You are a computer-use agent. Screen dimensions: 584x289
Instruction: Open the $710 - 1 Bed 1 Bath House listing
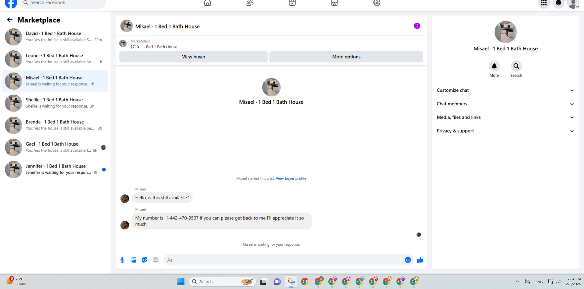[x=154, y=47]
